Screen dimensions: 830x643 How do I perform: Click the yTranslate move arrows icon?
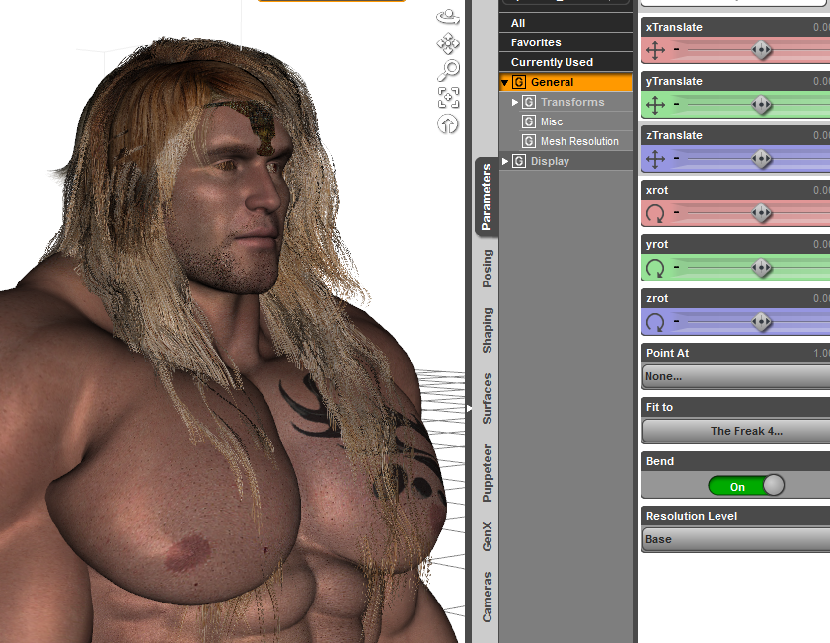[655, 105]
